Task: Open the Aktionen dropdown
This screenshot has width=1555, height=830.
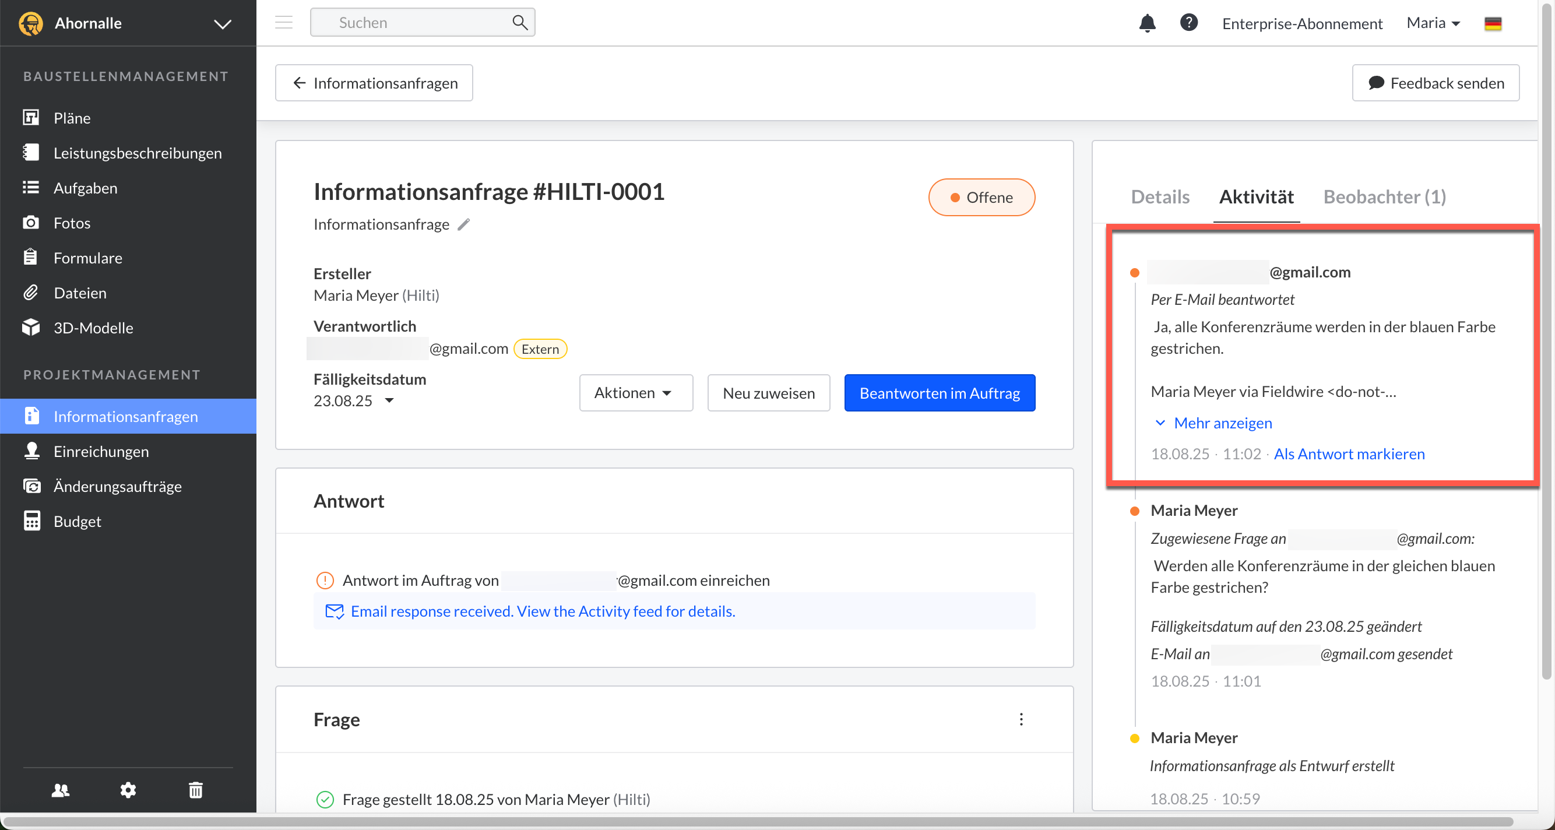Action: (x=636, y=393)
